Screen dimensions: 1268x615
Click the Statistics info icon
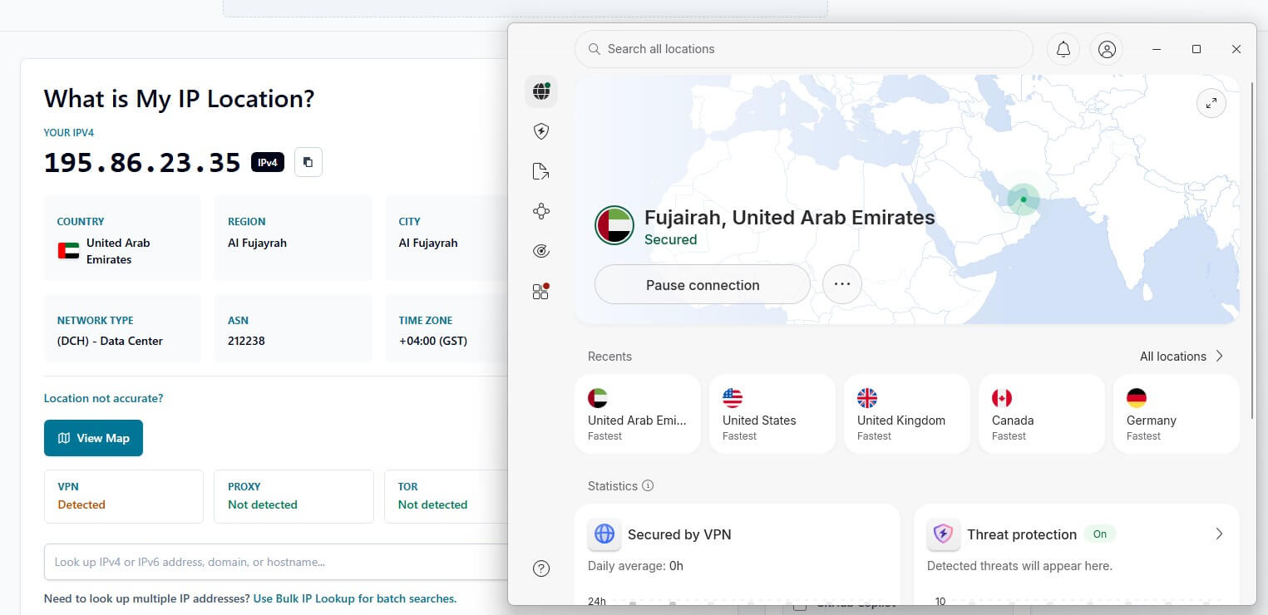click(649, 486)
